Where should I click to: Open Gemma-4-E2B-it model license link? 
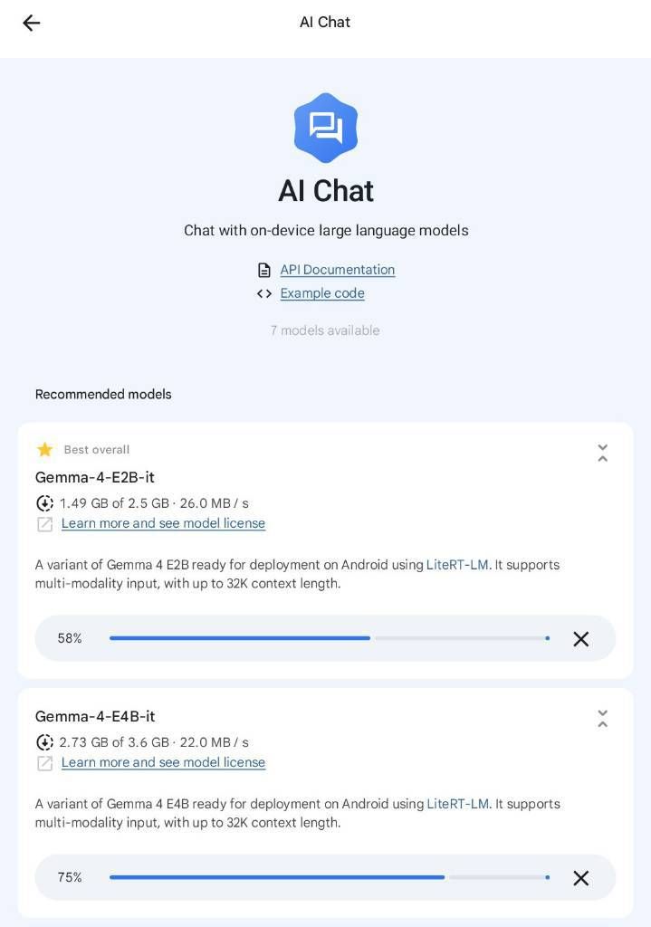(x=163, y=523)
